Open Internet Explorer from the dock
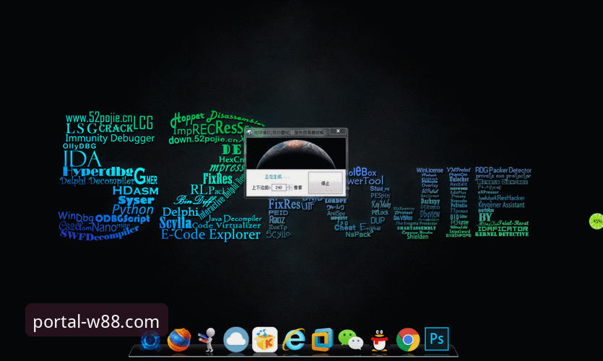Image resolution: width=603 pixels, height=361 pixels. tap(294, 340)
